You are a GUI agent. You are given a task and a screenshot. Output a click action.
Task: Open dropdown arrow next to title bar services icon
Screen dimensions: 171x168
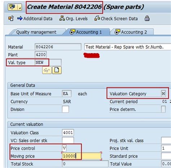click(x=20, y=7)
